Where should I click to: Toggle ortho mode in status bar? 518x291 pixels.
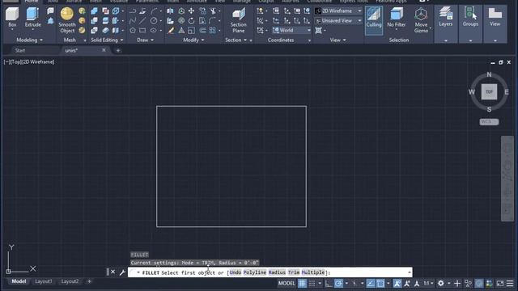(329, 283)
